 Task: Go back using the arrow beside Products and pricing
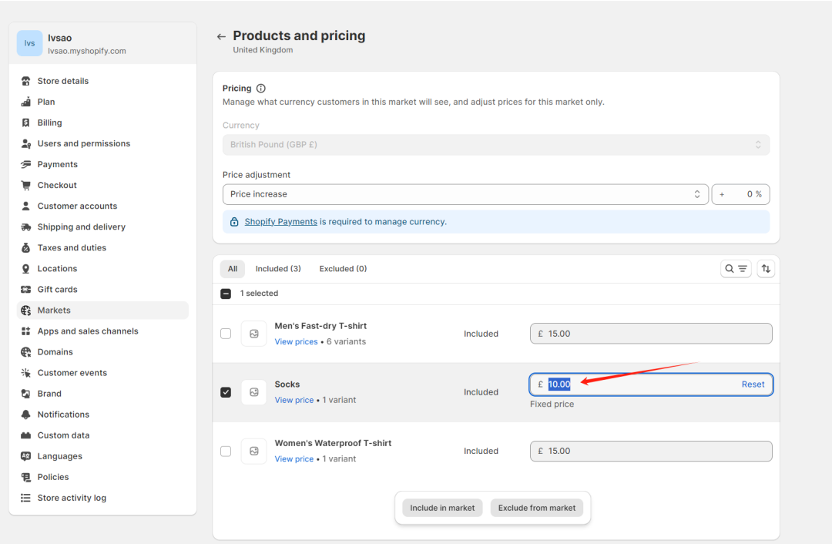click(221, 37)
